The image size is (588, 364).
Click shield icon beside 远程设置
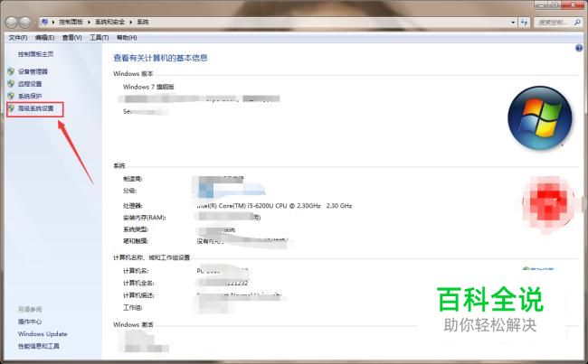coord(11,83)
